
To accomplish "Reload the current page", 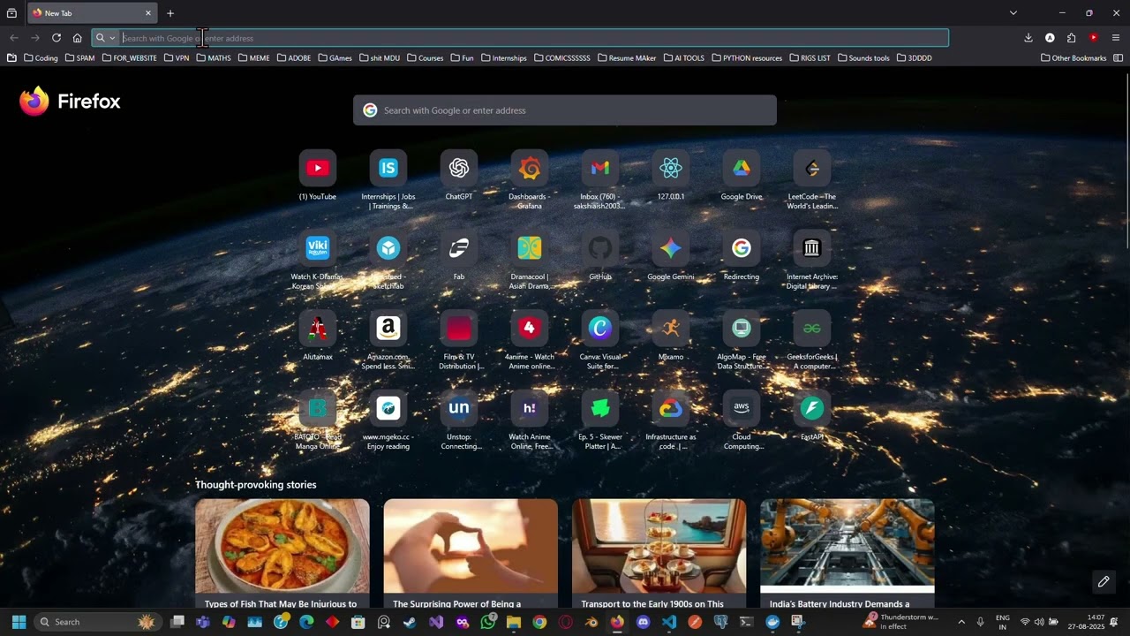I will click(56, 38).
